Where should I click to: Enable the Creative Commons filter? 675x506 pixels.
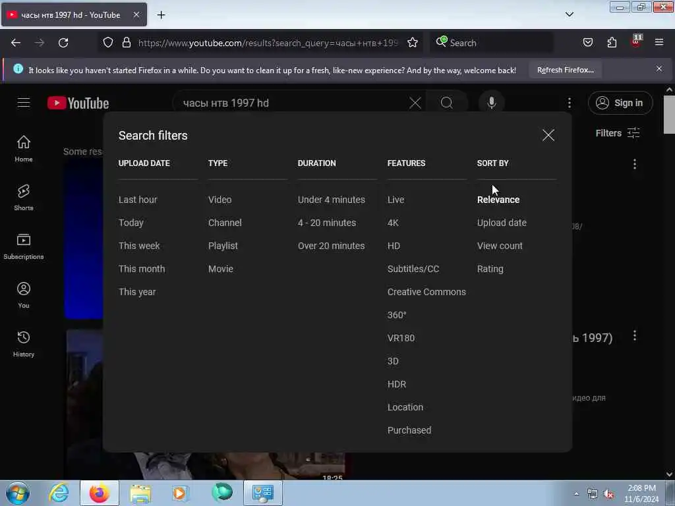coord(426,292)
